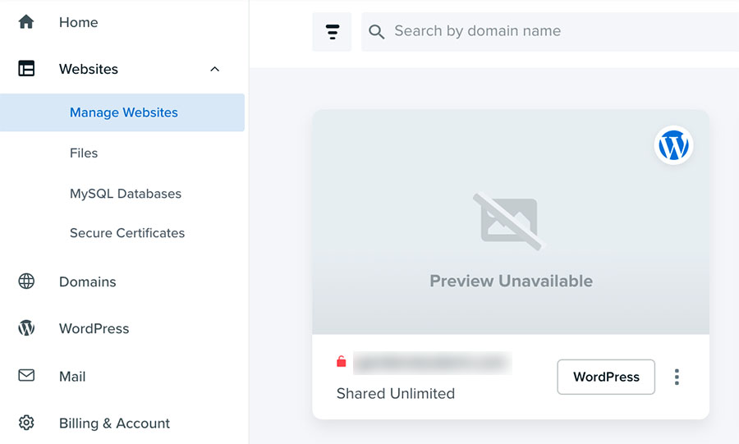Click the WordPress logo icon in sidebar

(26, 327)
